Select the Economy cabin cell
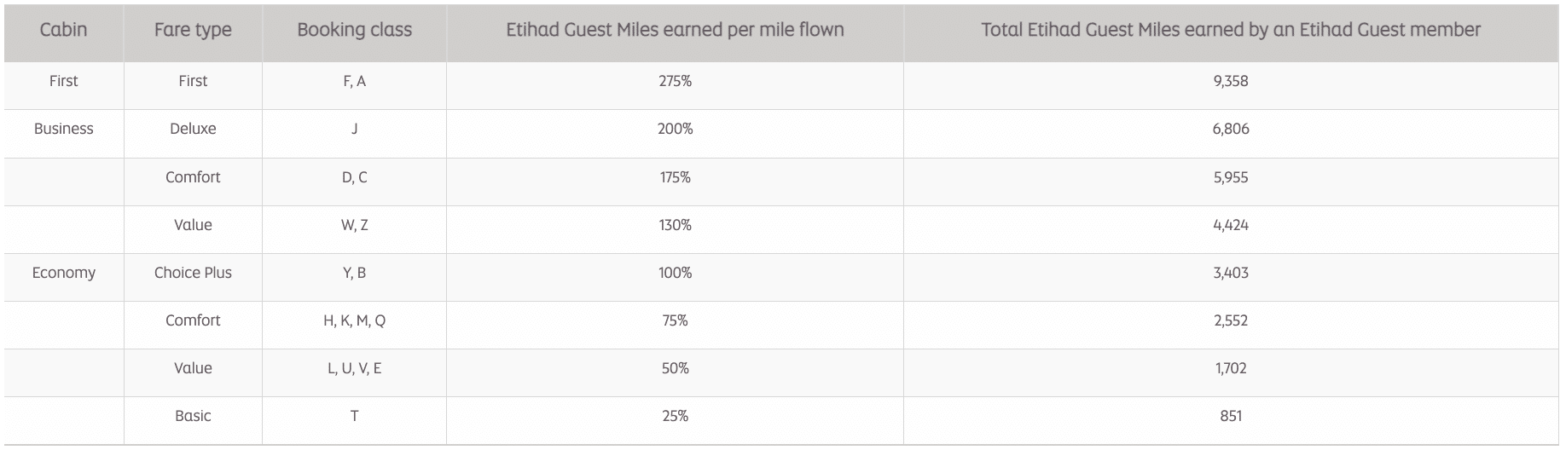Image resolution: width=1566 pixels, height=450 pixels. pos(64,273)
